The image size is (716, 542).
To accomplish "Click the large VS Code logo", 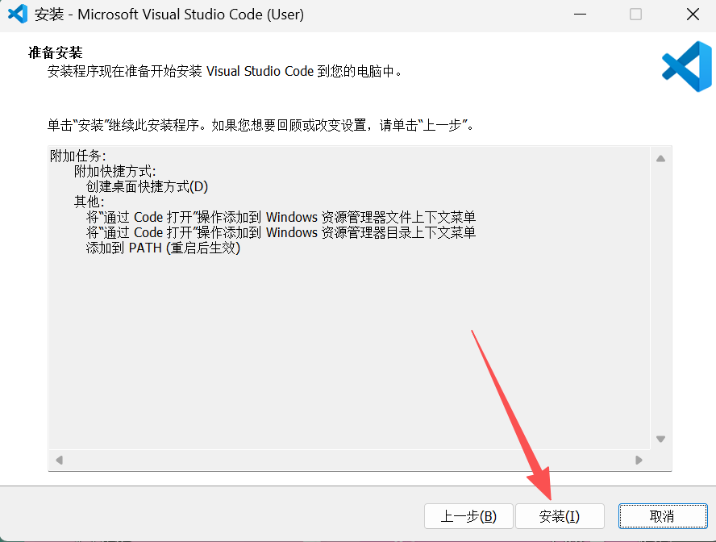I will point(687,66).
